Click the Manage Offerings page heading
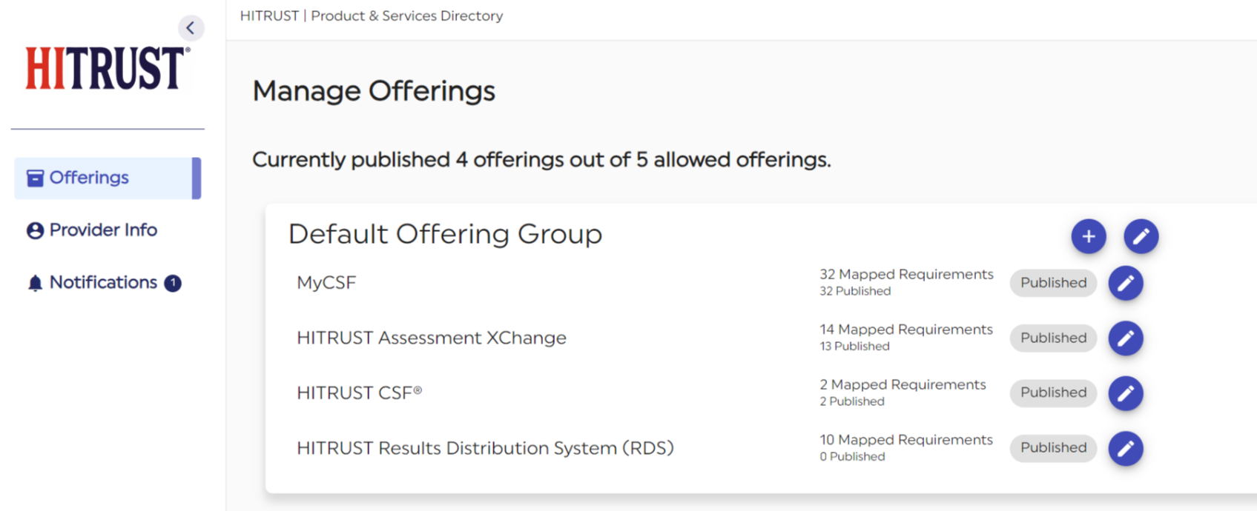Viewport: 1257px width, 511px height. (374, 91)
